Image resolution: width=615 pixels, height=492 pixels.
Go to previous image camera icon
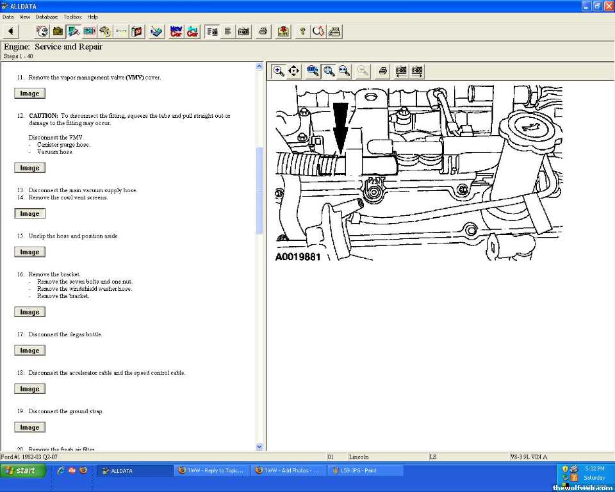click(x=401, y=71)
